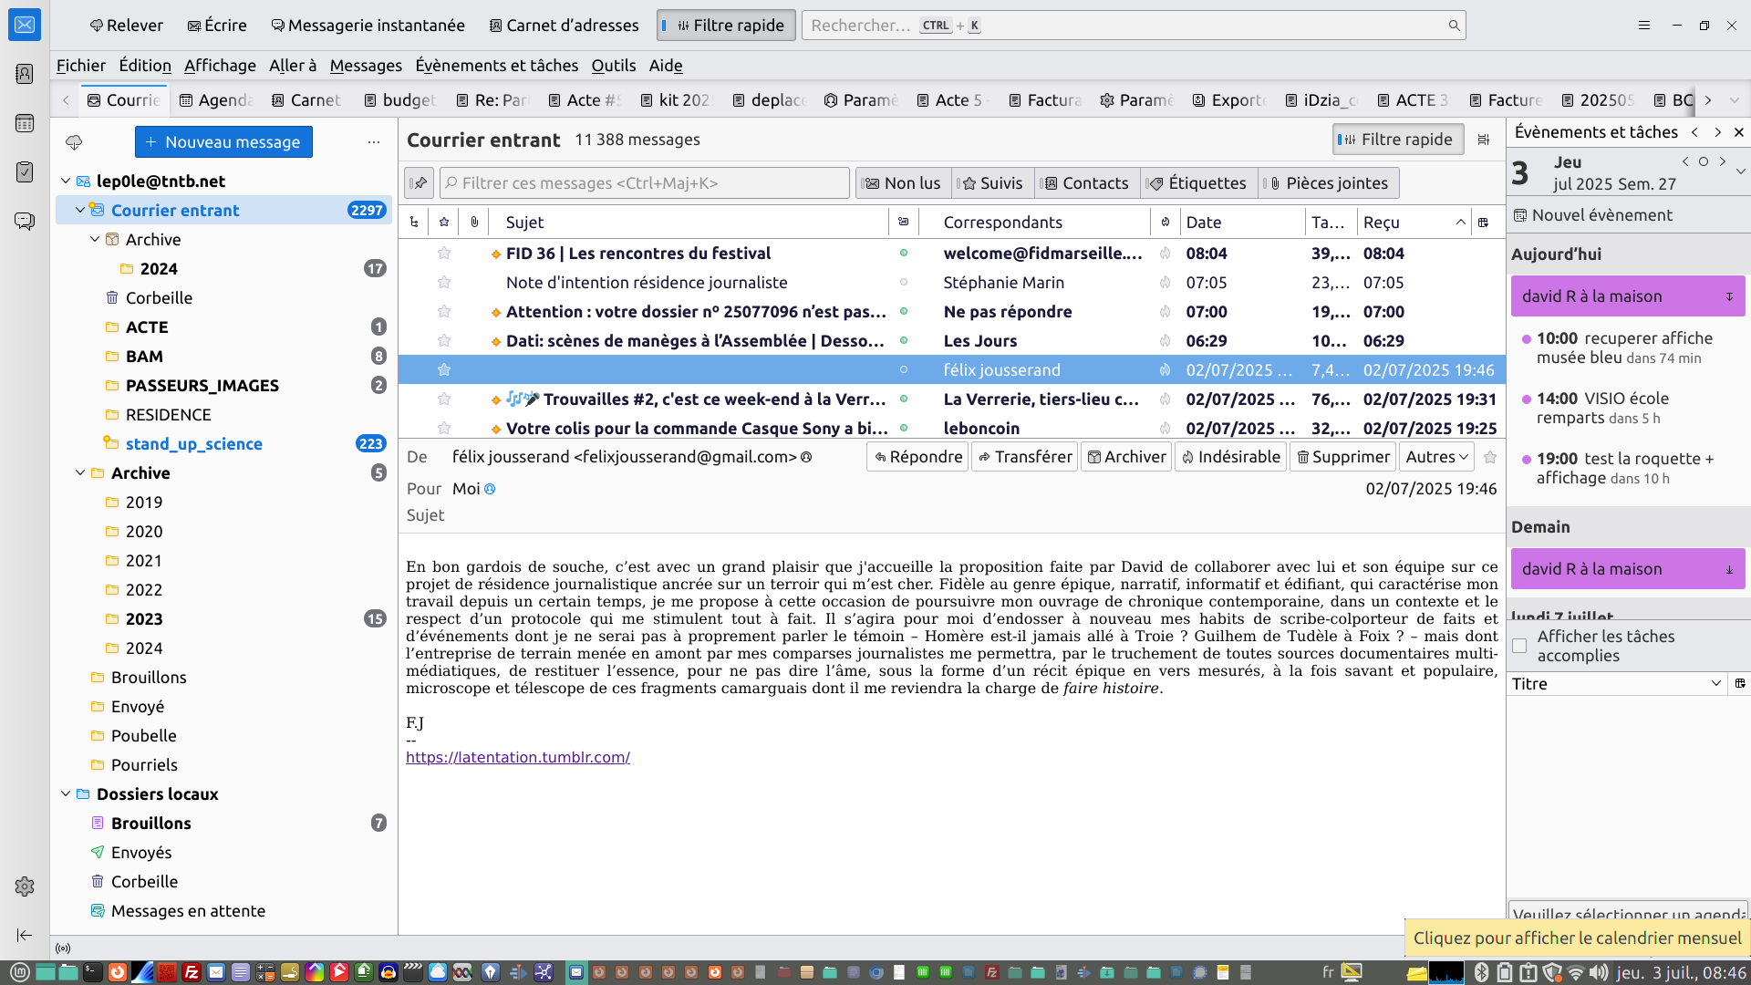
Task: Open the Chat space icon in the sidebar
Action: click(25, 221)
